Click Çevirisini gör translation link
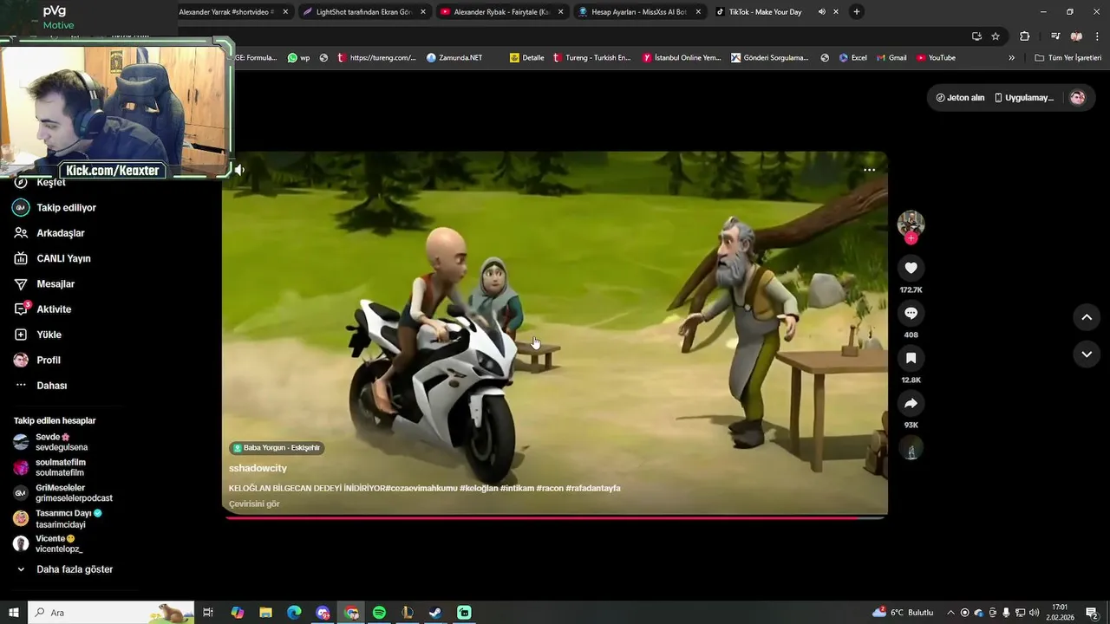Viewport: 1110px width, 624px height. pos(254,504)
